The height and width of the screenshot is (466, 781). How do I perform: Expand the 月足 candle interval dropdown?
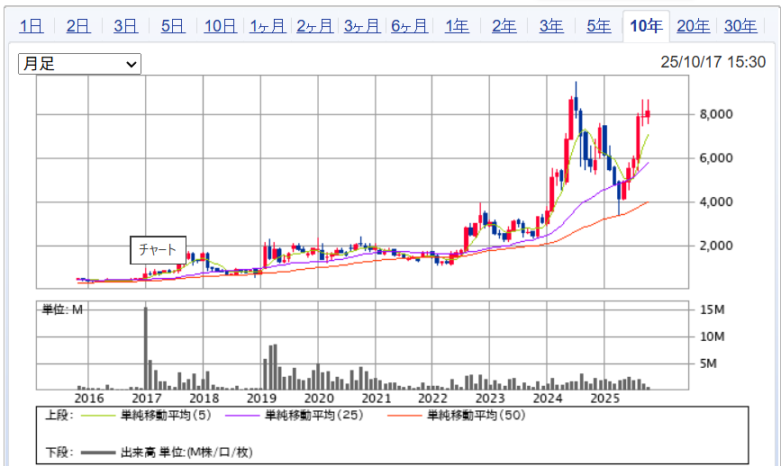pyautogui.click(x=81, y=64)
